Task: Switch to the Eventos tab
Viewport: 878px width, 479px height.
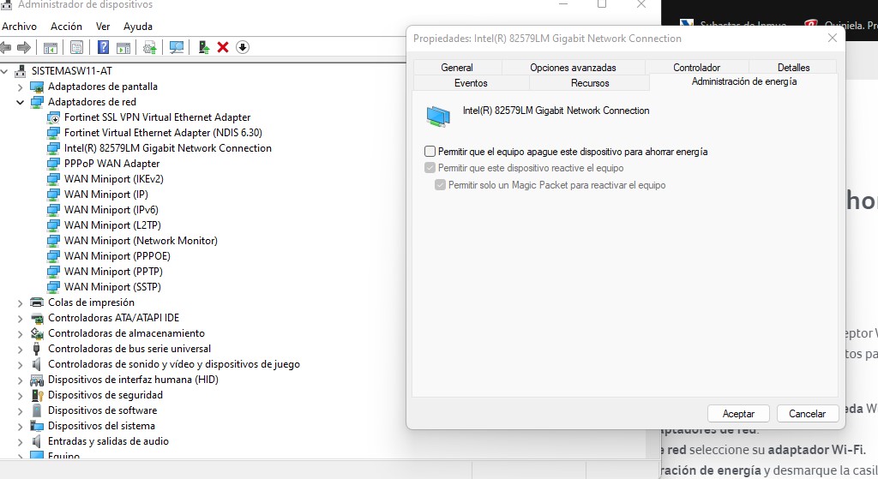Action: point(471,83)
